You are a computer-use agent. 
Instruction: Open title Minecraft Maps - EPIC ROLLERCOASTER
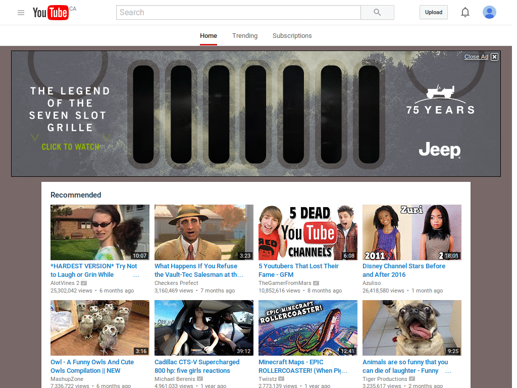[x=303, y=366]
